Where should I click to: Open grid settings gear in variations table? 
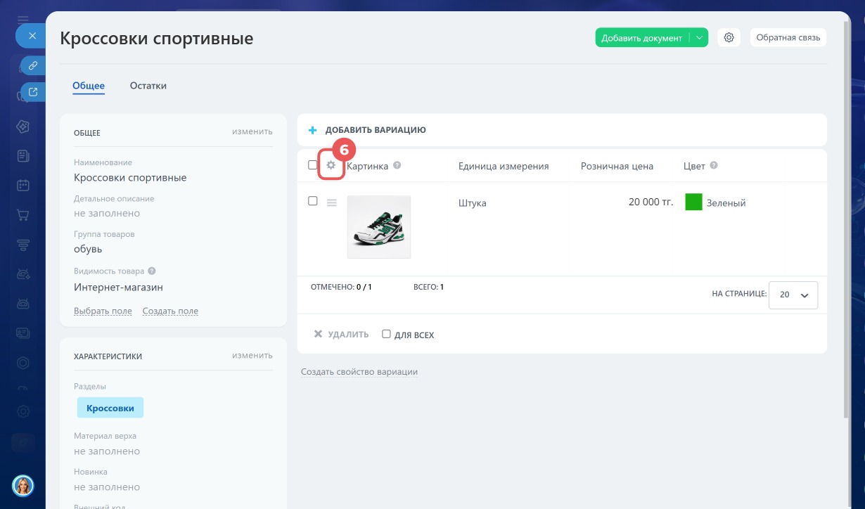331,165
